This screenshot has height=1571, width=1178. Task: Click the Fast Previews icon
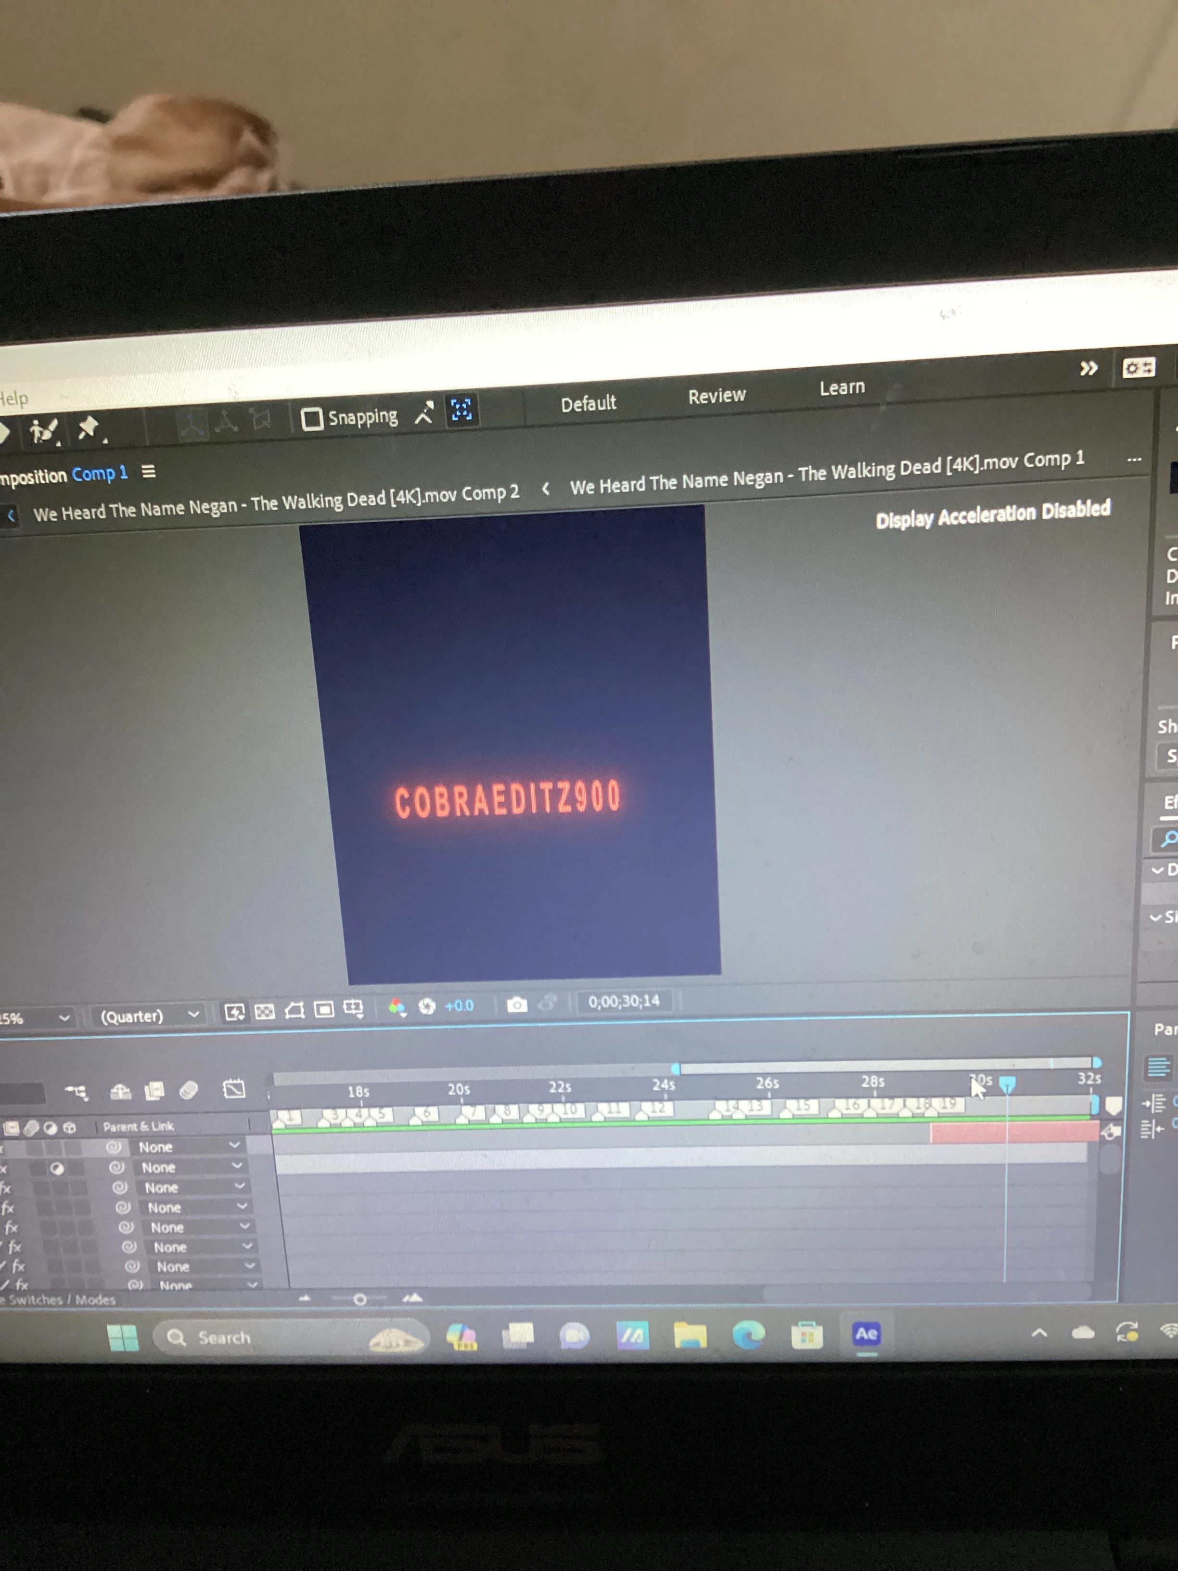(234, 1012)
